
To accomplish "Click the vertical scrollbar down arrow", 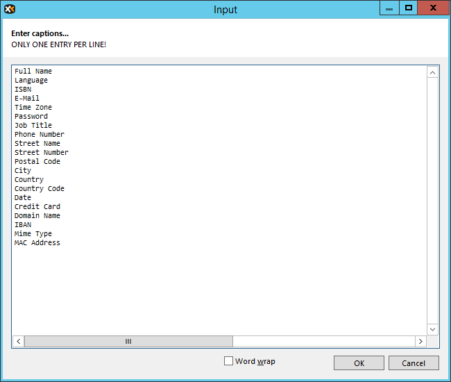I will pos(433,329).
